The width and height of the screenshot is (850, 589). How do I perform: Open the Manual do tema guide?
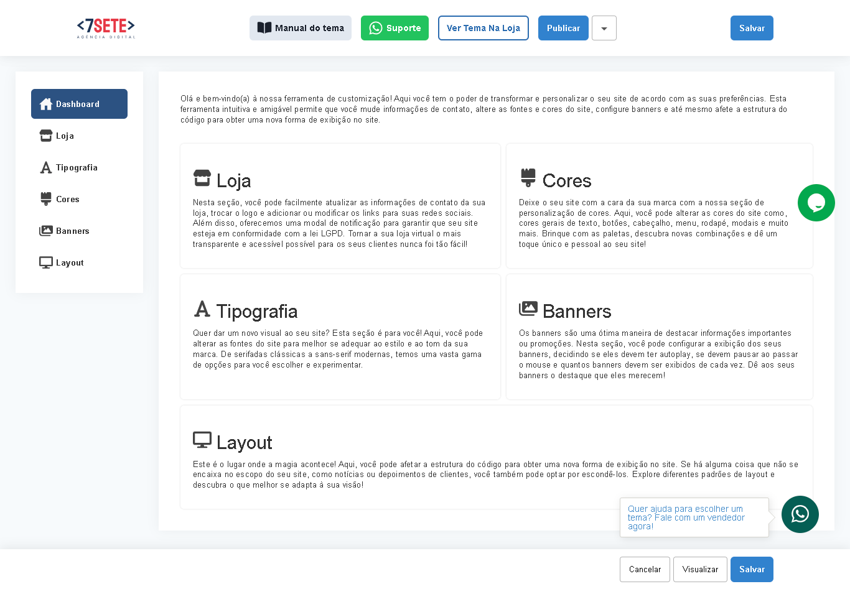pos(301,28)
